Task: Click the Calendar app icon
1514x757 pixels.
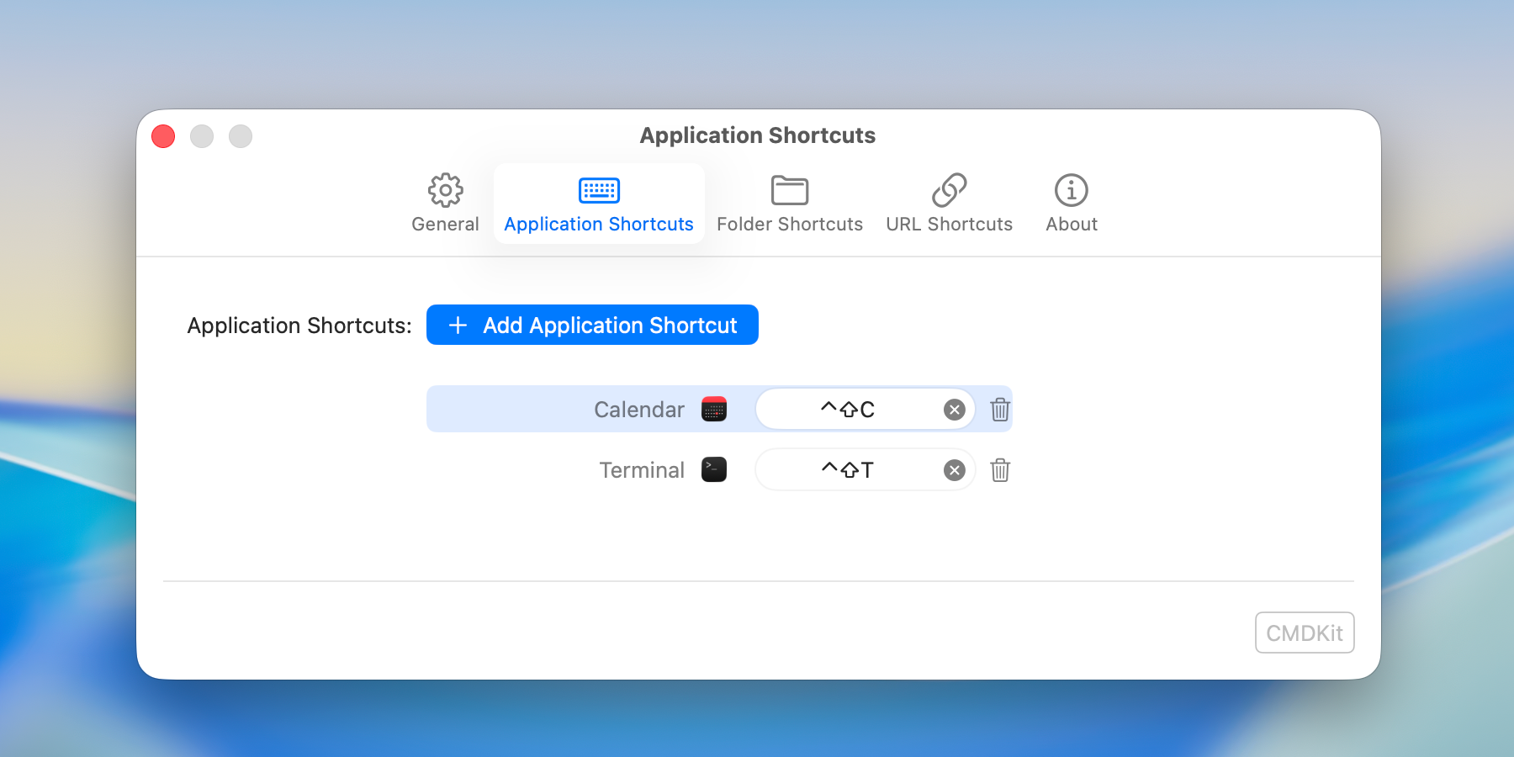Action: coord(712,410)
